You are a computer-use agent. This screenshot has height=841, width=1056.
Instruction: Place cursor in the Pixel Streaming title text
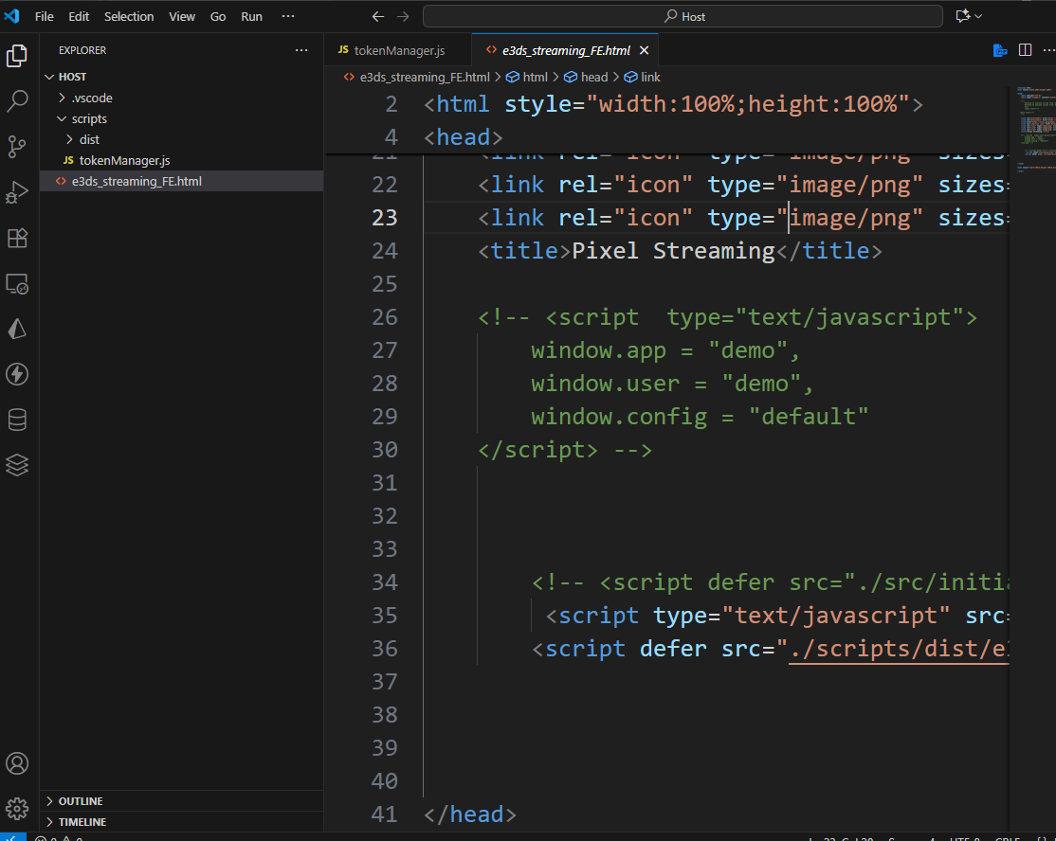pos(673,251)
